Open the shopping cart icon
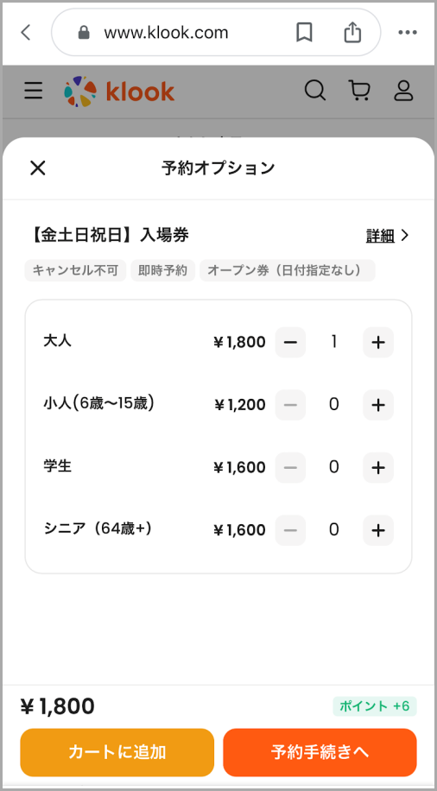The image size is (437, 791). coord(359,92)
